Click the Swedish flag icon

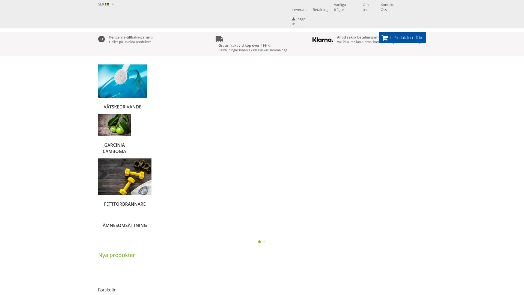click(107, 4)
